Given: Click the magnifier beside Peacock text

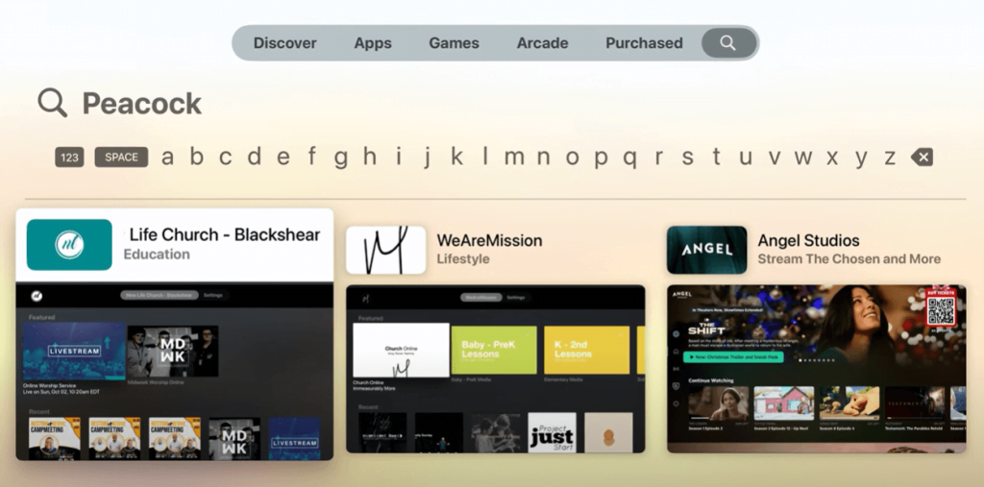Looking at the screenshot, I should click(52, 102).
